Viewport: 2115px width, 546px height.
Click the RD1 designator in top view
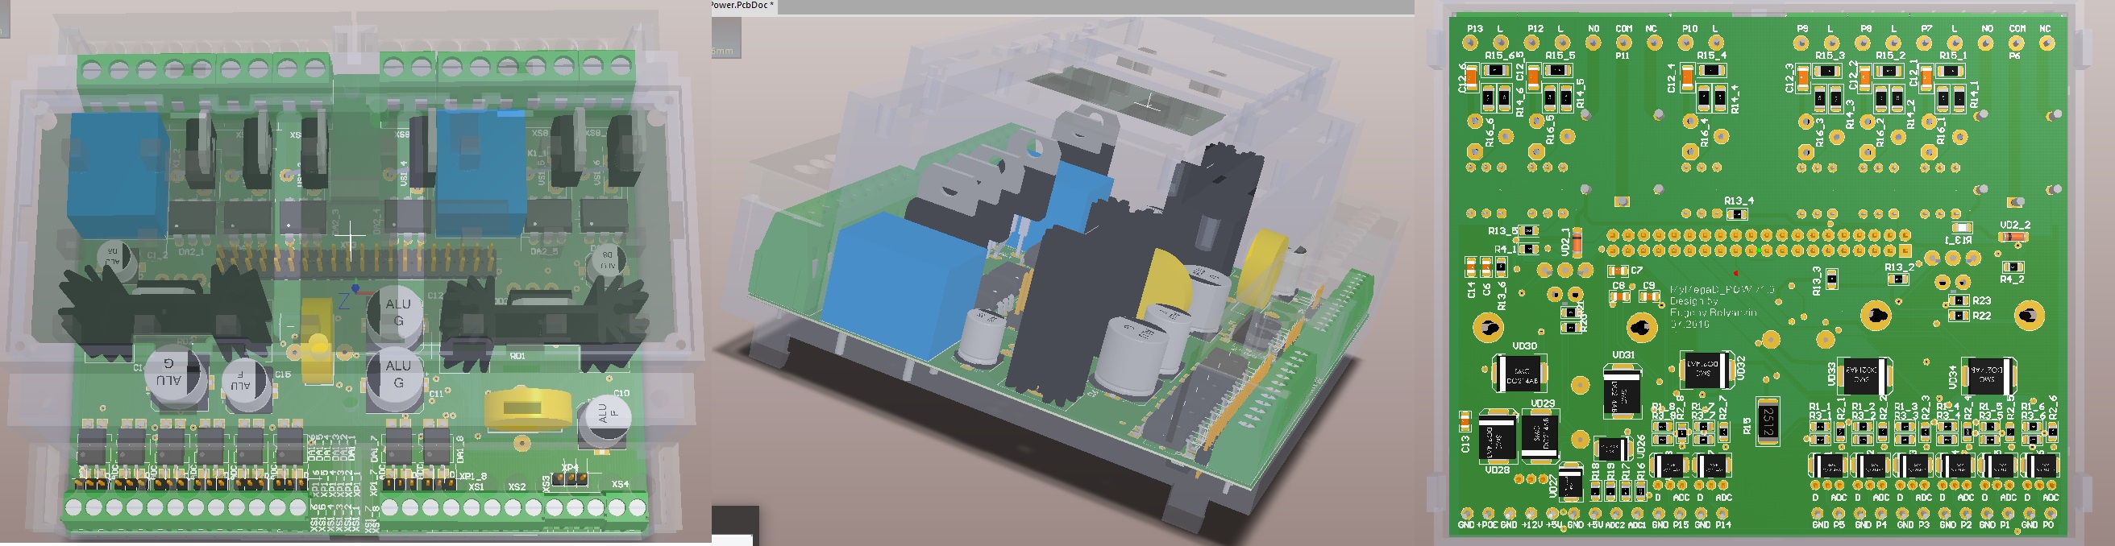(517, 357)
